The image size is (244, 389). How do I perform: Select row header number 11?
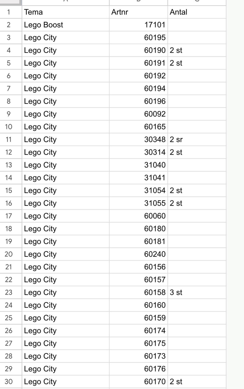(9, 140)
